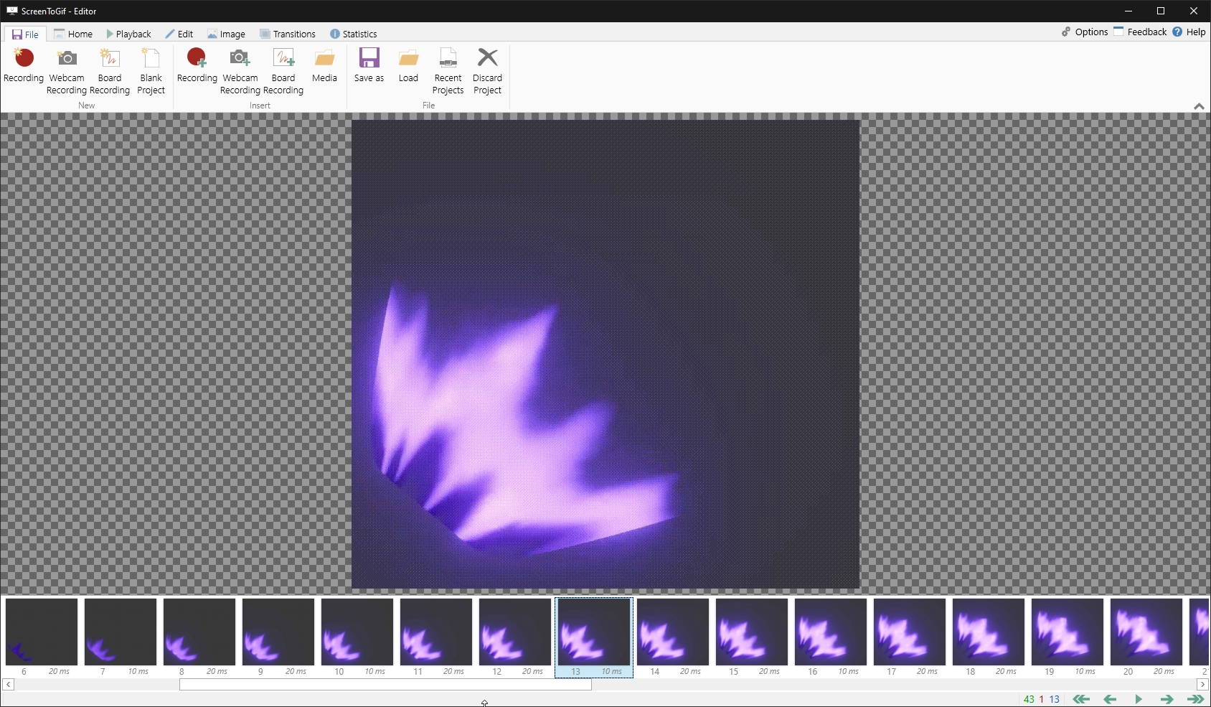
Task: Open Help
Action: (x=1189, y=32)
